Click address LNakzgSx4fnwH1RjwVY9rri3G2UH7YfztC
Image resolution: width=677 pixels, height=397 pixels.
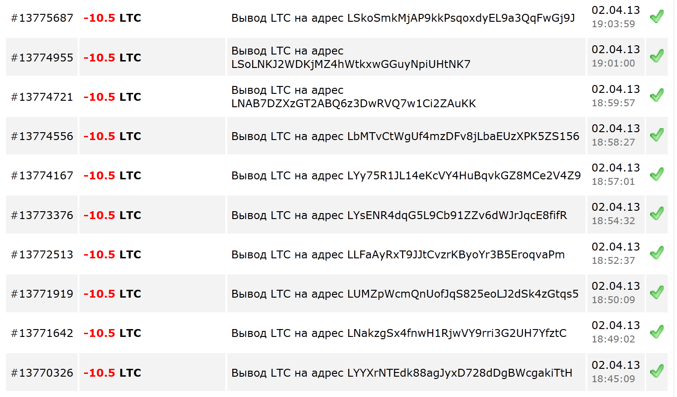[457, 333]
